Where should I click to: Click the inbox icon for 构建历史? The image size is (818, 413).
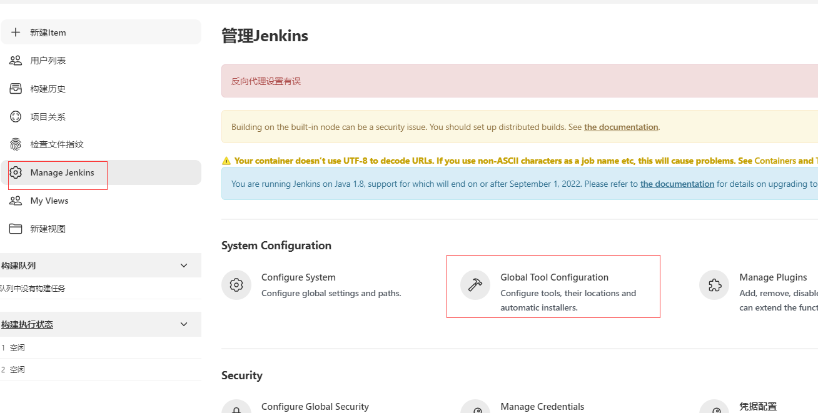point(16,89)
